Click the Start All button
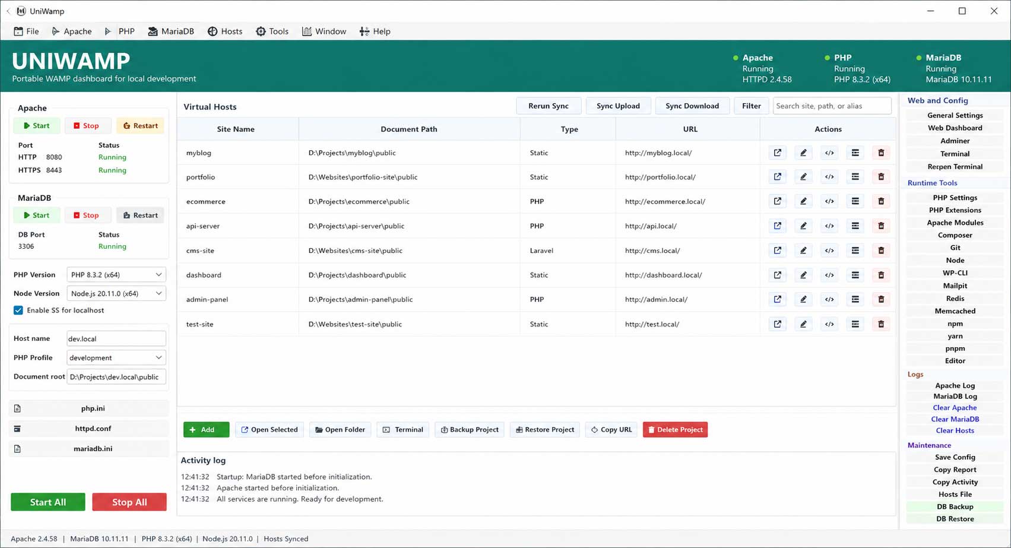 point(48,502)
